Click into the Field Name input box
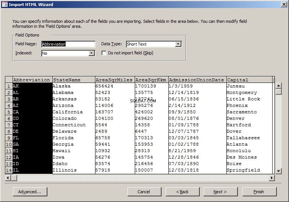The height and width of the screenshot is (202, 289). (x=68, y=44)
